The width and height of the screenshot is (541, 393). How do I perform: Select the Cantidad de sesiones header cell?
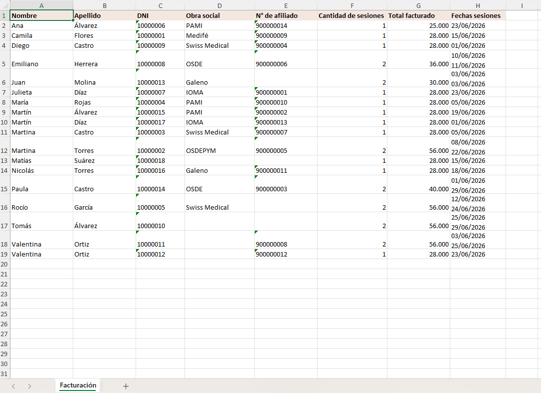pyautogui.click(x=352, y=15)
